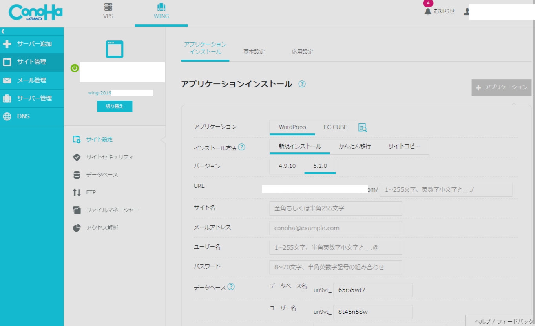Click the メールアドレス input field
The height and width of the screenshot is (326, 535).
click(x=336, y=228)
